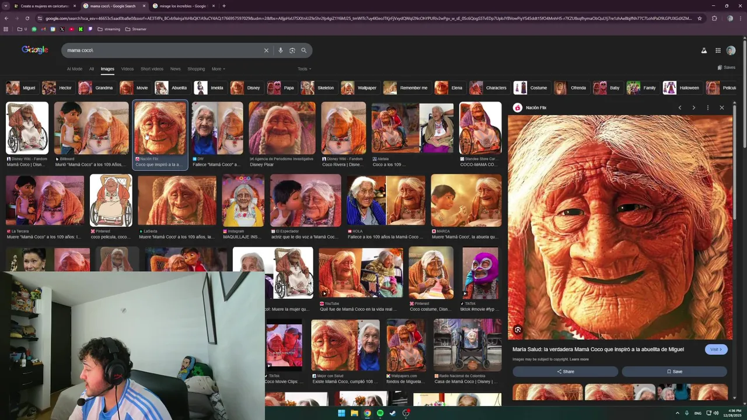Open the Windows Start menu
The width and height of the screenshot is (747, 420).
tap(341, 413)
